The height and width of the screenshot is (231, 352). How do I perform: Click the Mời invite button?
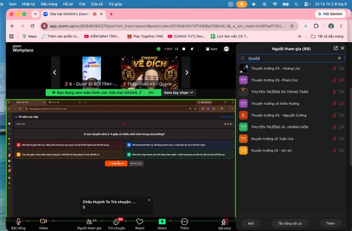(251, 224)
